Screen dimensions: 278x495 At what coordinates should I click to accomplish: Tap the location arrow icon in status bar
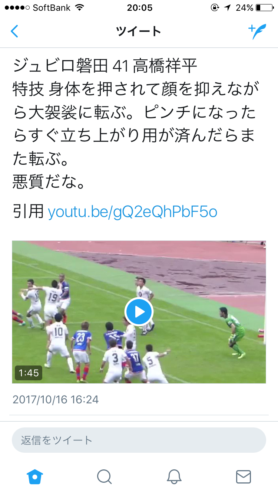pos(228,7)
